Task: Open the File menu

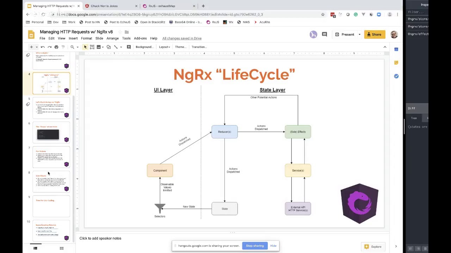Action: coord(42,38)
